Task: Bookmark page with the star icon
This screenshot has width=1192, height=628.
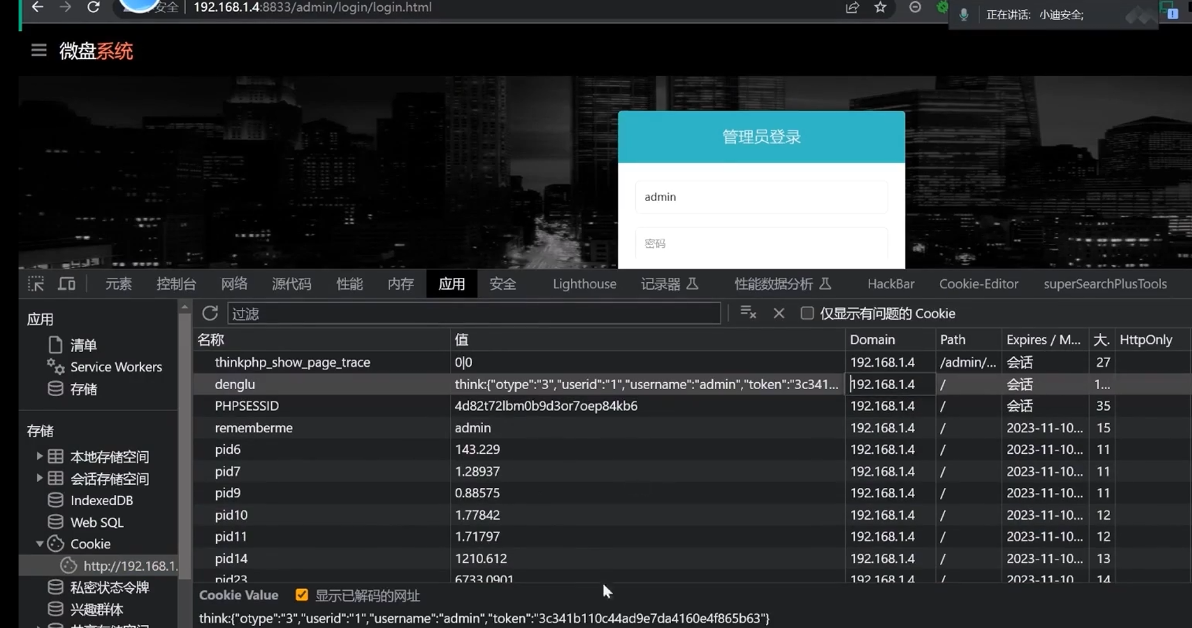Action: (x=880, y=7)
